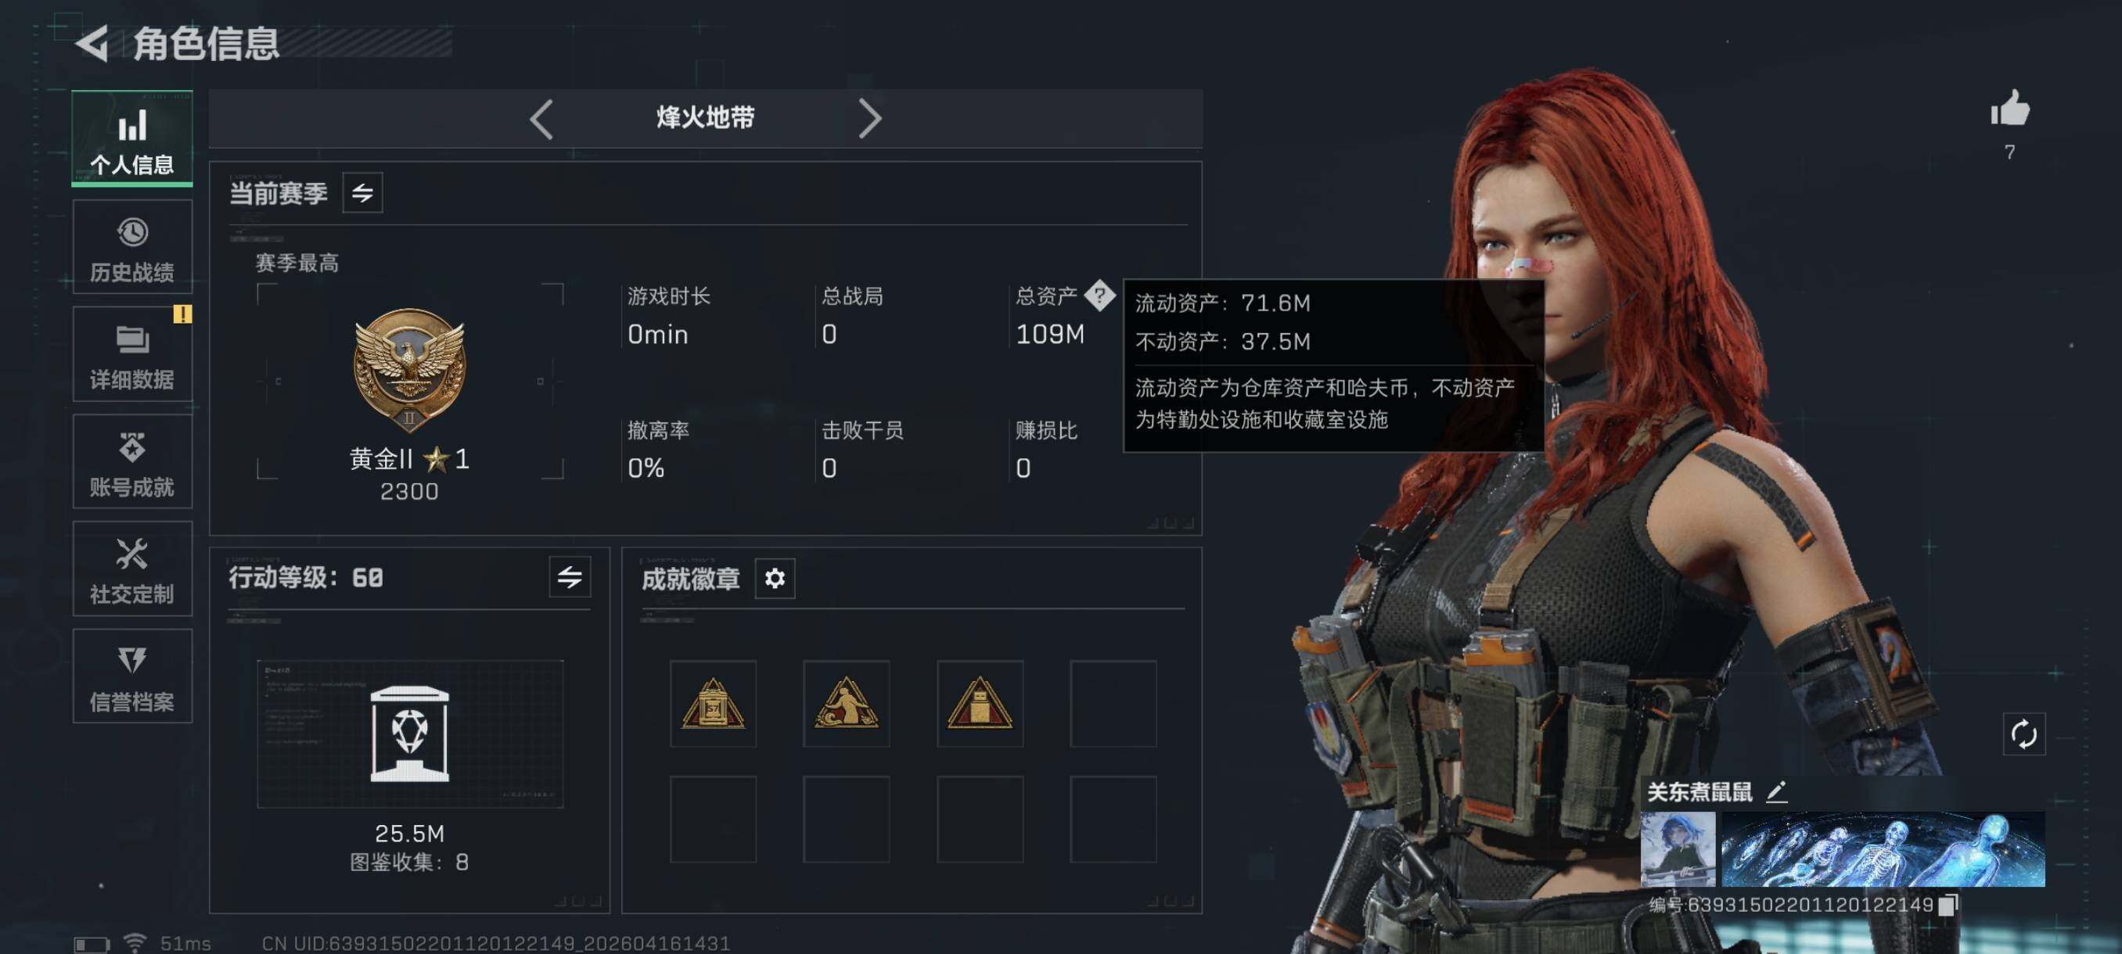The width and height of the screenshot is (2122, 954).
Task: Open the 详细数据 tab
Action: [133, 355]
